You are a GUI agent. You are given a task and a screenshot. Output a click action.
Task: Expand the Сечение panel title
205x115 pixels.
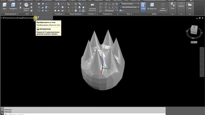[x=92, y=14]
